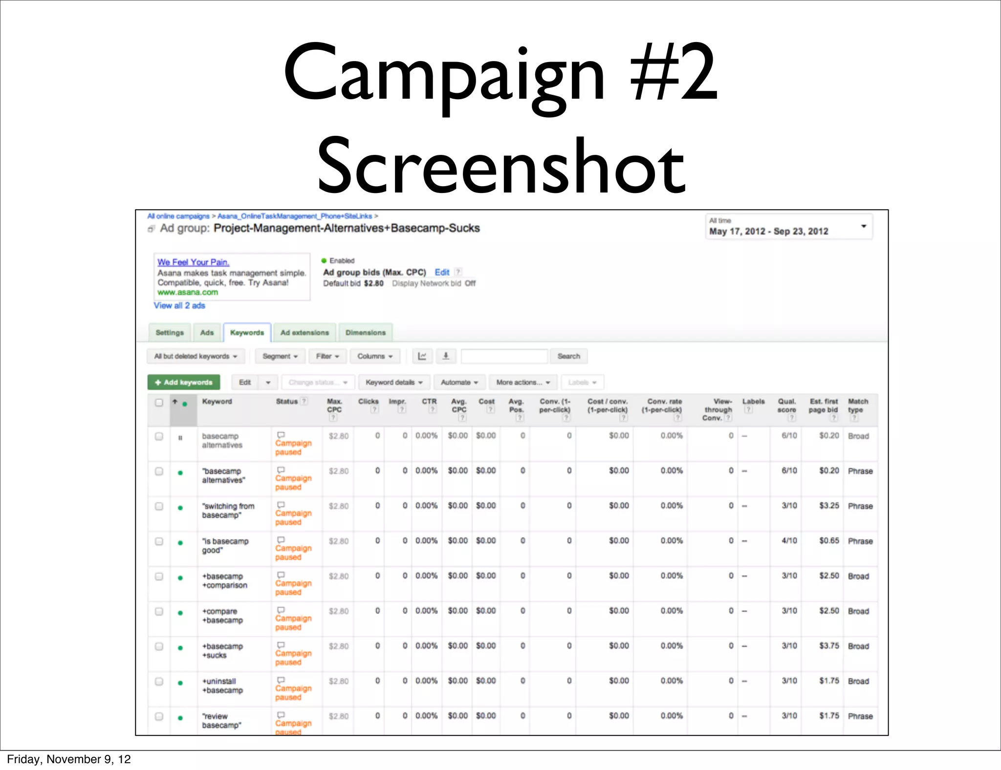Switch to the Ads tab
The image size is (1001, 770).
(x=207, y=333)
